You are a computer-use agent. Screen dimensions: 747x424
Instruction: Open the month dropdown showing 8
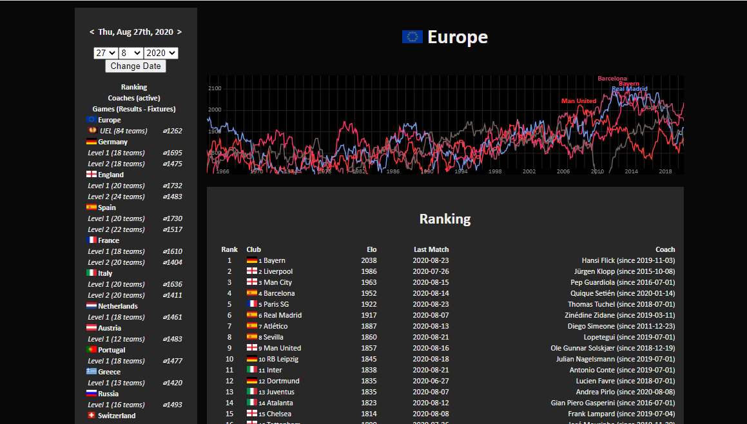tap(131, 53)
